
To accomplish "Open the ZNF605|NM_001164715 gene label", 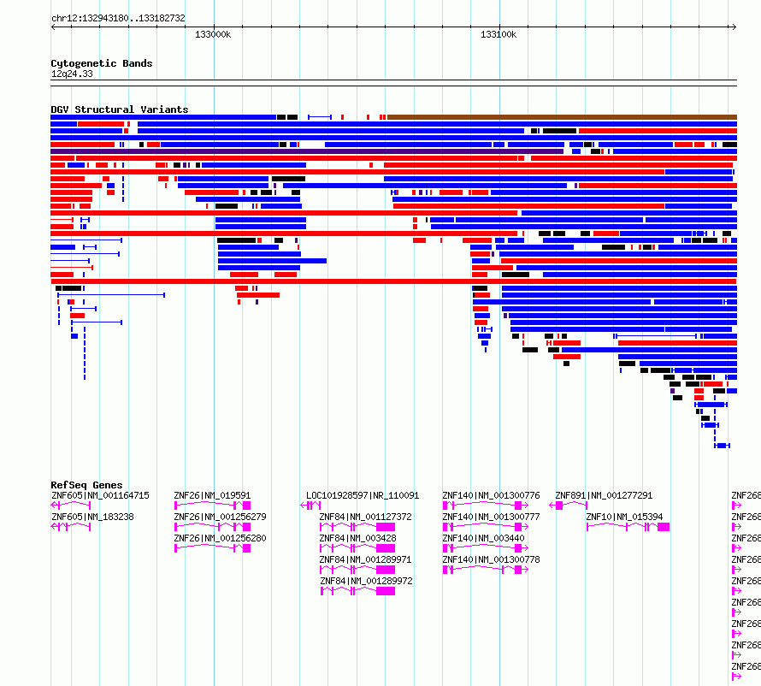I will (x=100, y=495).
